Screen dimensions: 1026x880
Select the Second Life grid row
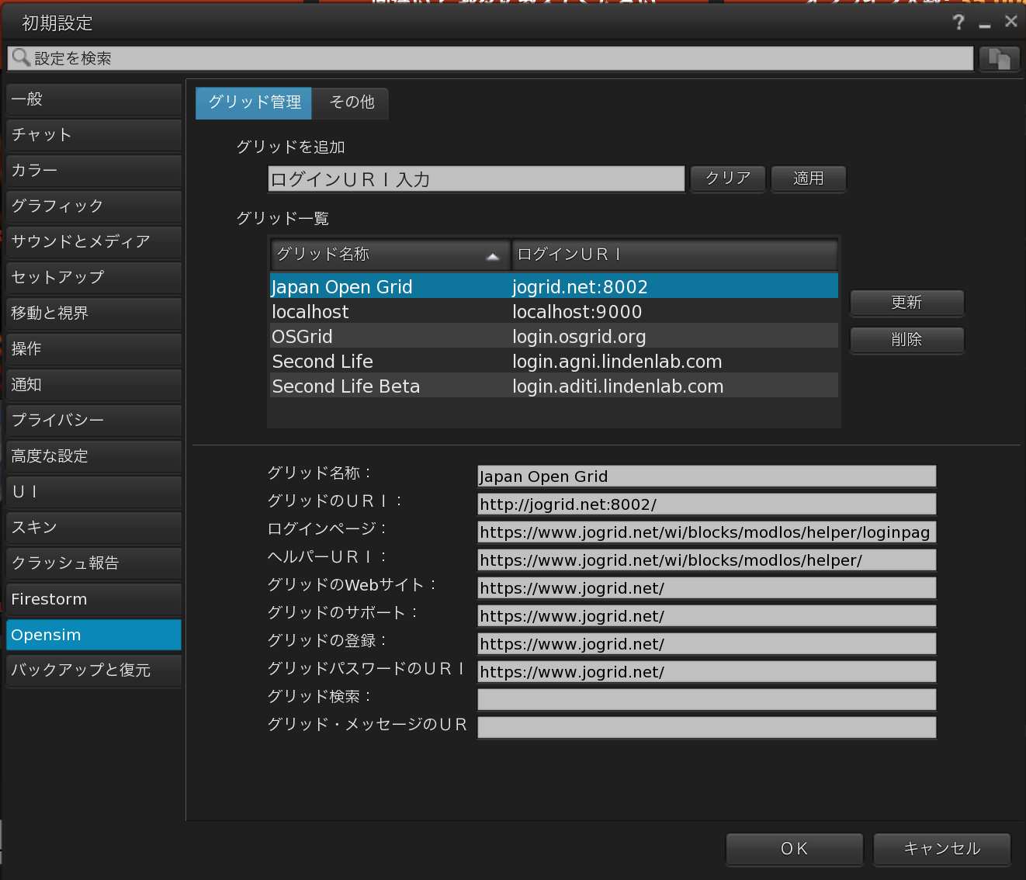[x=554, y=361]
